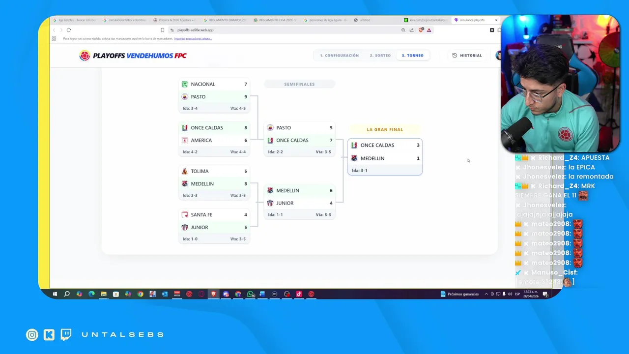Click the ESP language indicator
The image size is (629, 354).
click(x=517, y=294)
